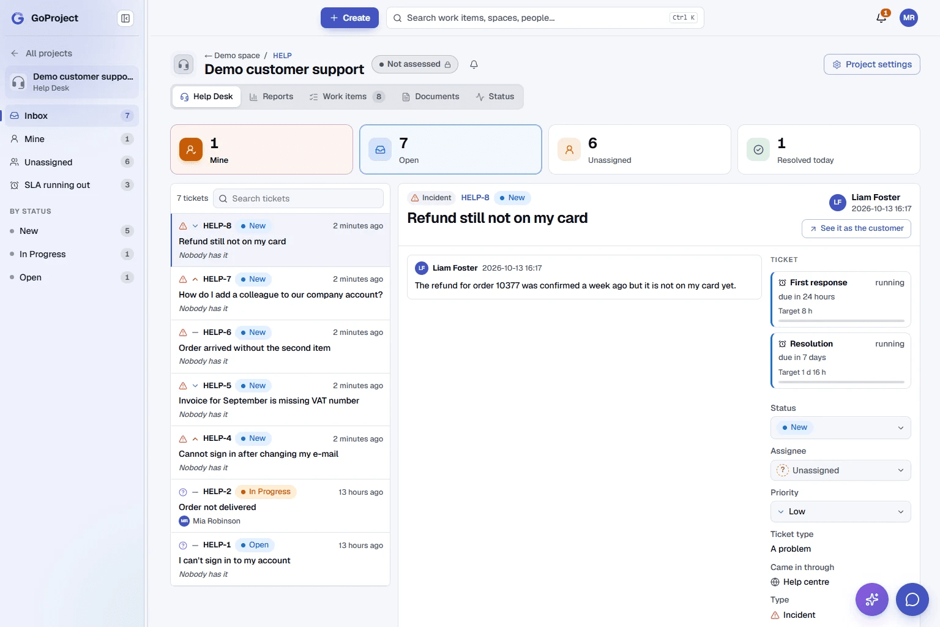The height and width of the screenshot is (627, 940).
Task: Switch to the Status tab
Action: [495, 97]
